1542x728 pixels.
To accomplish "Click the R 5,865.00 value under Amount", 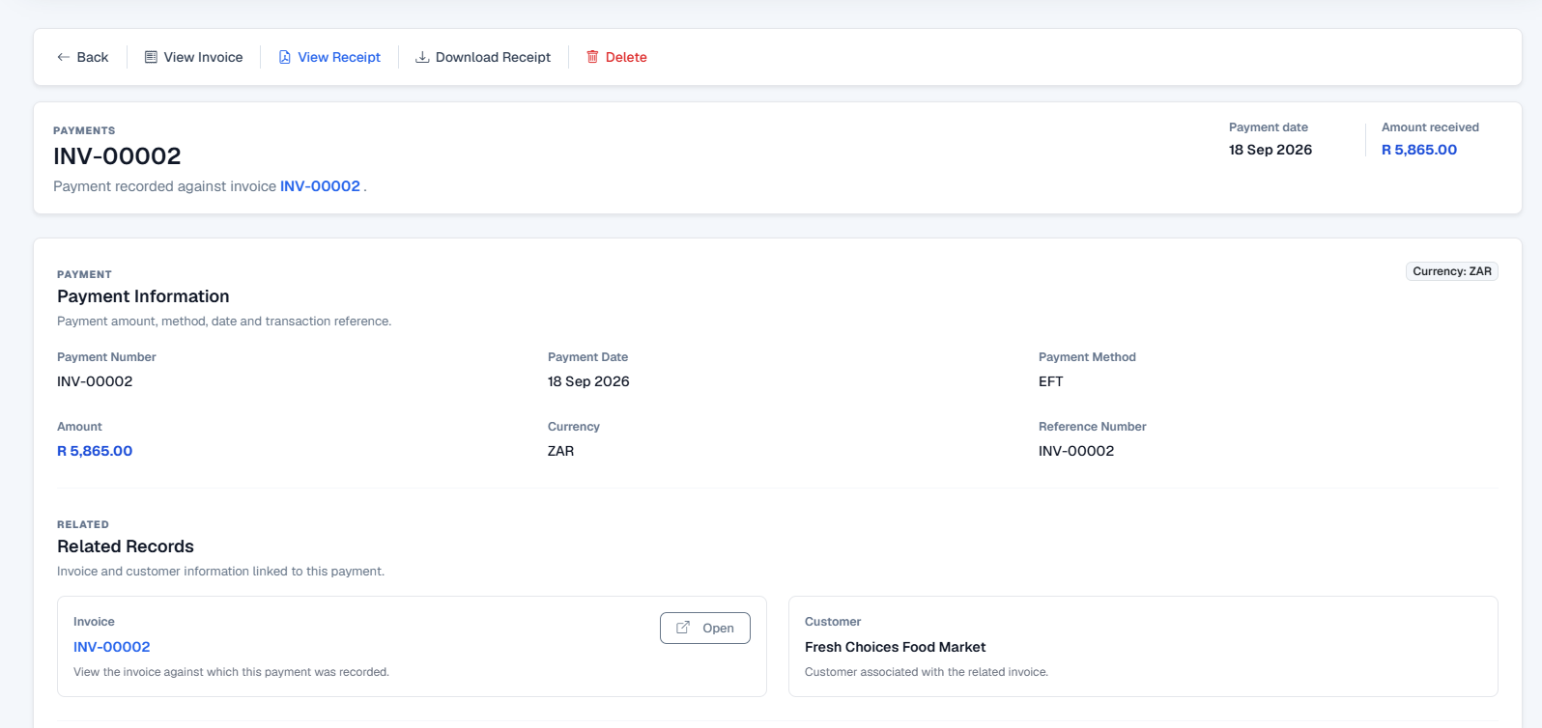I will [95, 451].
